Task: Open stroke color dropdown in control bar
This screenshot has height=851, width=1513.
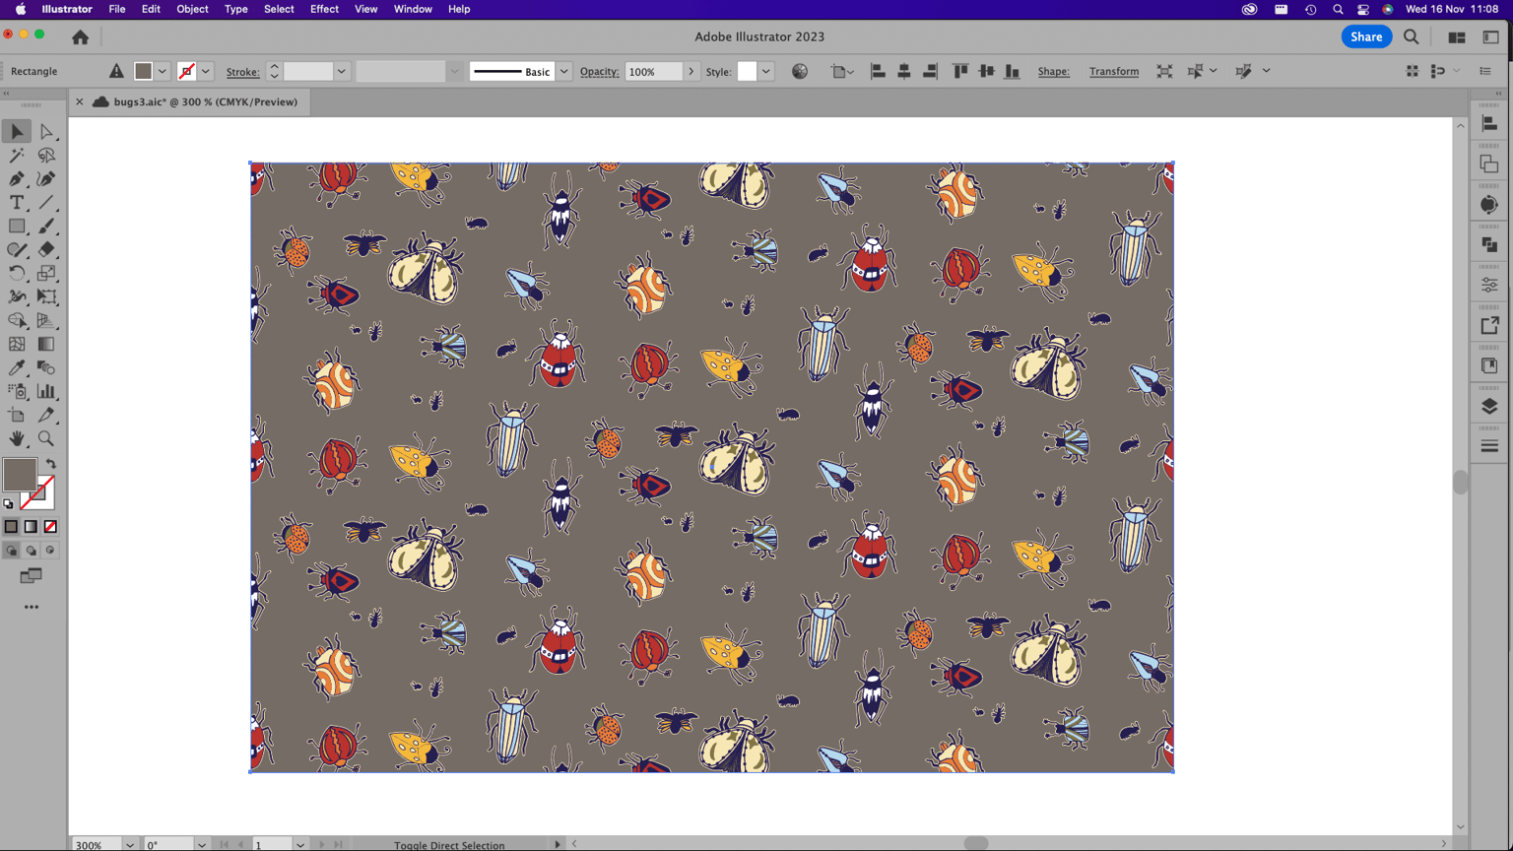Action: [x=206, y=71]
